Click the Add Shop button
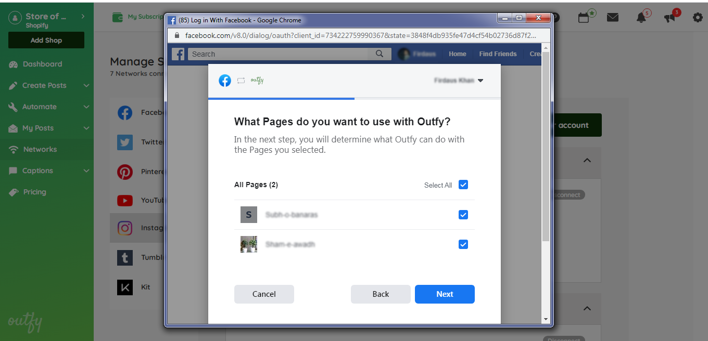This screenshot has width=708, height=341. (x=46, y=41)
